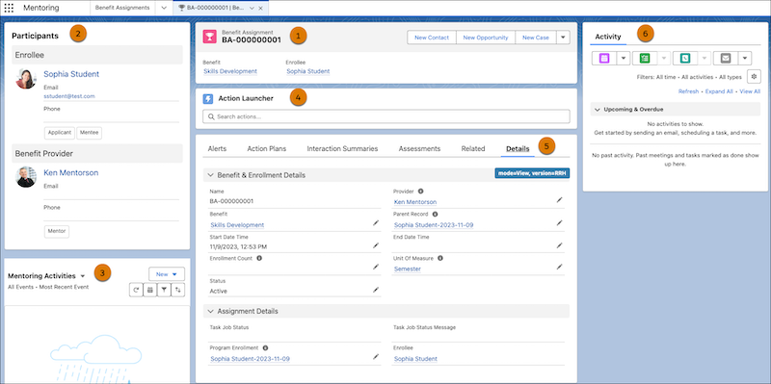This screenshot has height=384, width=771.
Task: Edit the End Date Time field
Action: 559,244
